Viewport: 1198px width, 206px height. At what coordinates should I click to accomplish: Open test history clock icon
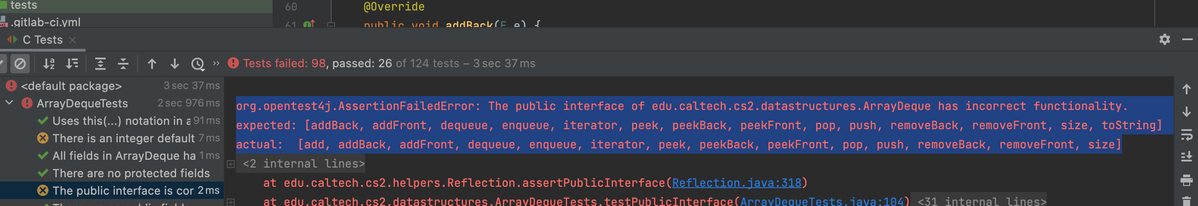click(x=197, y=64)
